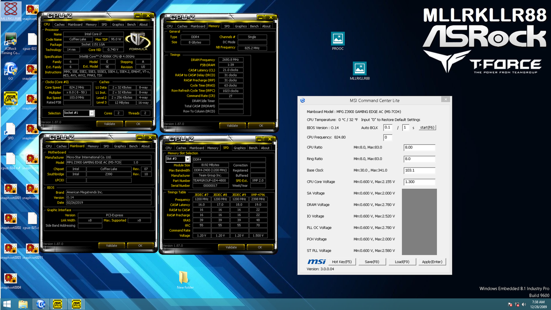Click the Action Center flag tray icon
Image resolution: width=551 pixels, height=310 pixels.
pos(510,305)
